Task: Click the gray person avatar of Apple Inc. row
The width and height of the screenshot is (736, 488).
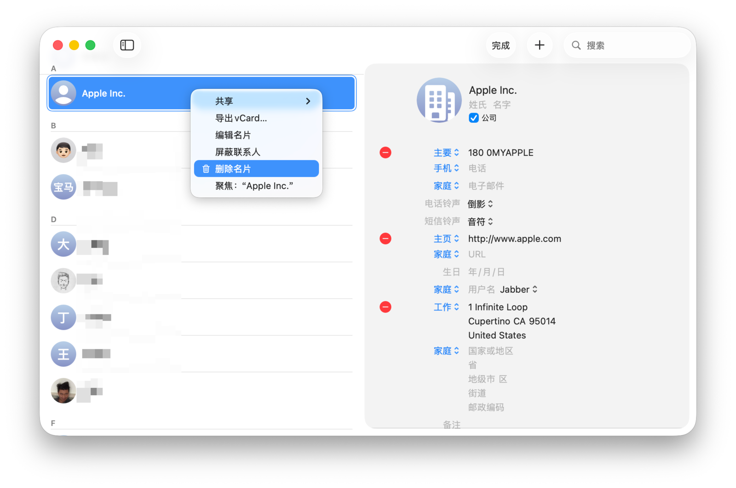Action: (63, 93)
